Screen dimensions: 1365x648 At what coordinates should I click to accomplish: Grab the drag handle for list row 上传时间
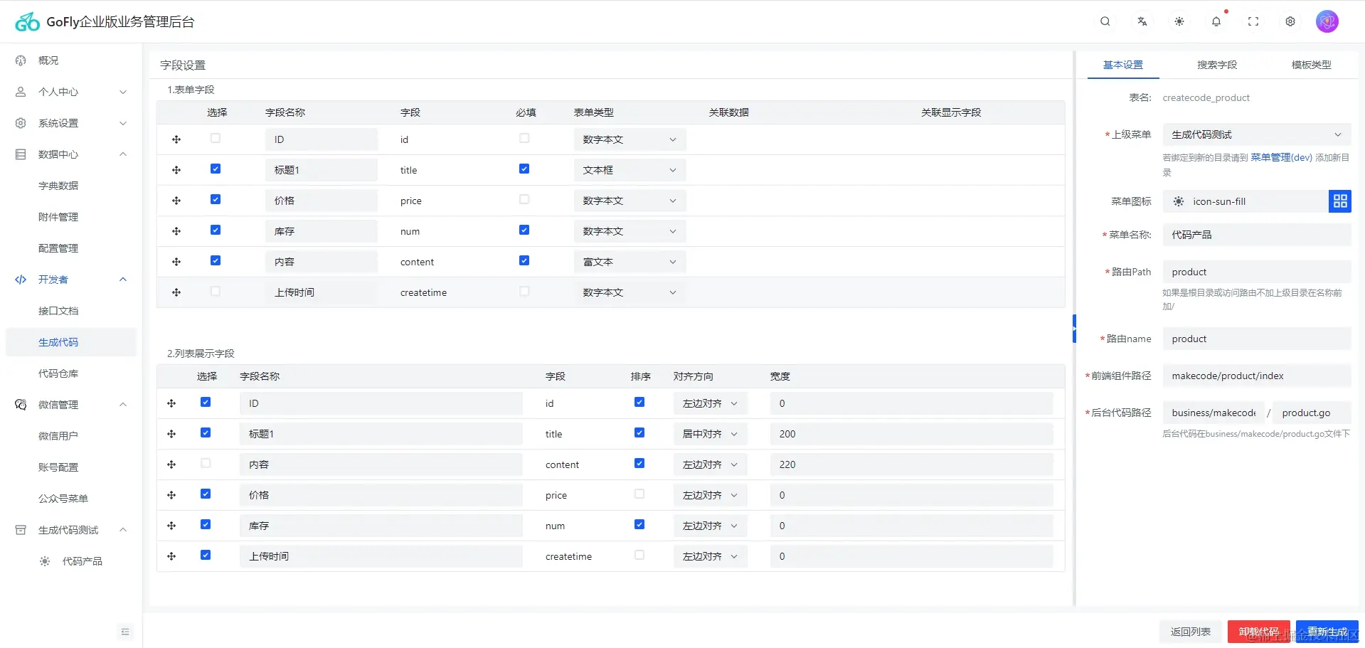click(x=171, y=556)
